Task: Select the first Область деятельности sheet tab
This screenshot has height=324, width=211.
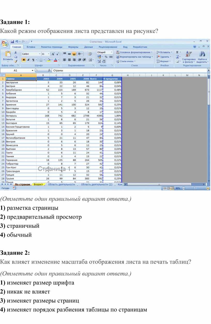Action: click(61, 184)
